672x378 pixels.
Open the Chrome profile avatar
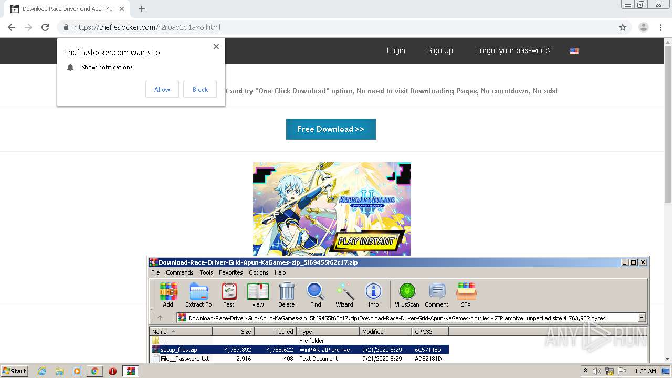(x=643, y=27)
